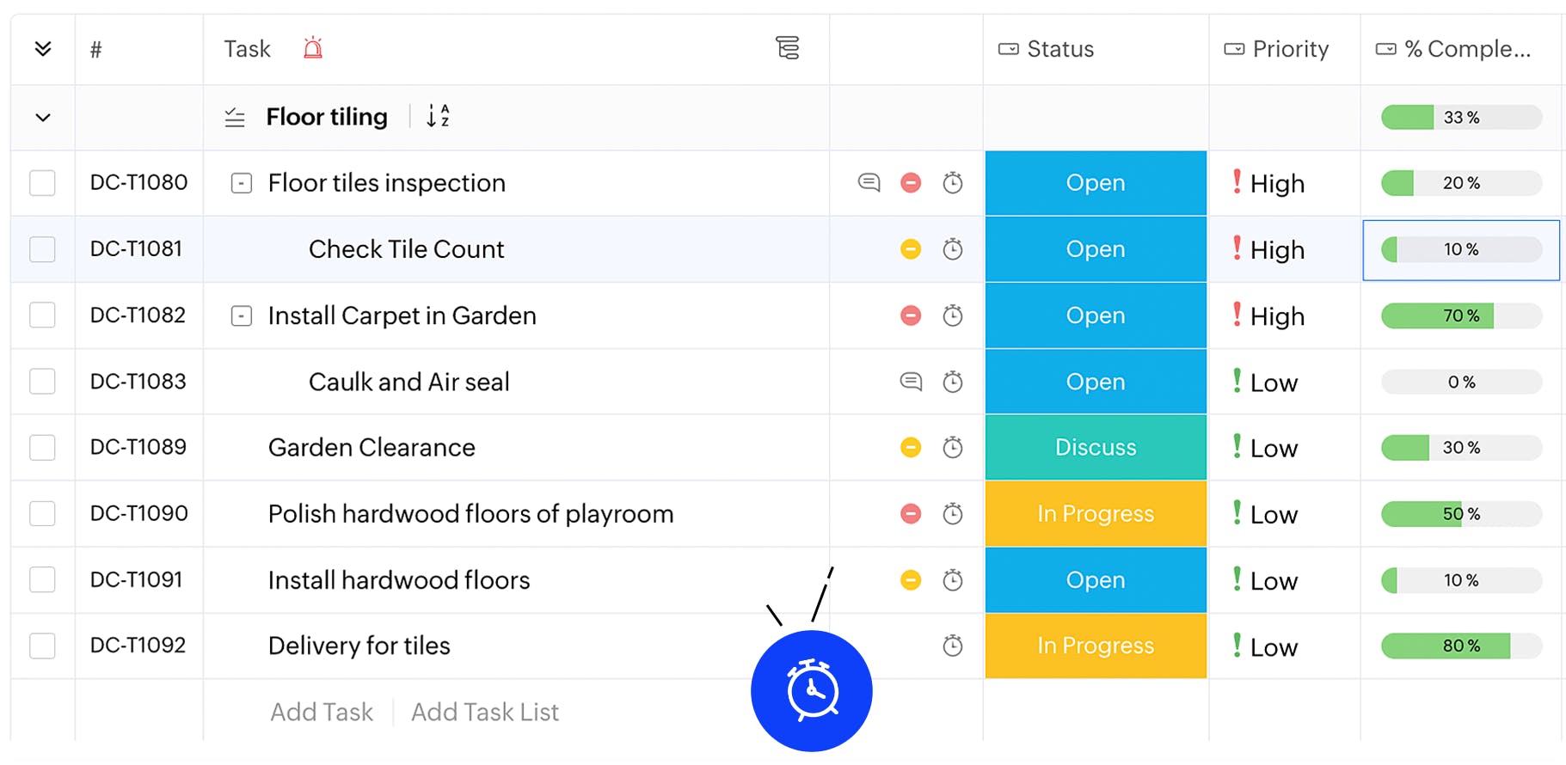Click the large blue alarm clock button

811,691
